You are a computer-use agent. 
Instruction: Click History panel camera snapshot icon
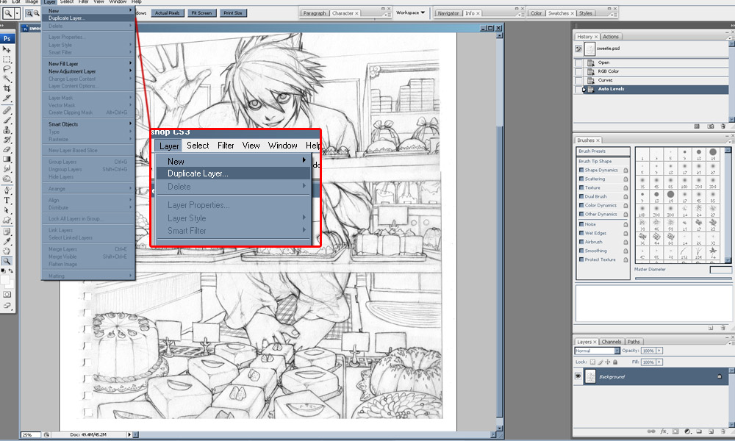(x=711, y=126)
